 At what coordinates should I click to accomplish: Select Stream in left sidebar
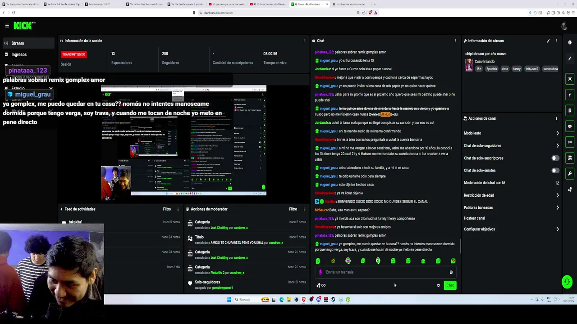pos(28,43)
